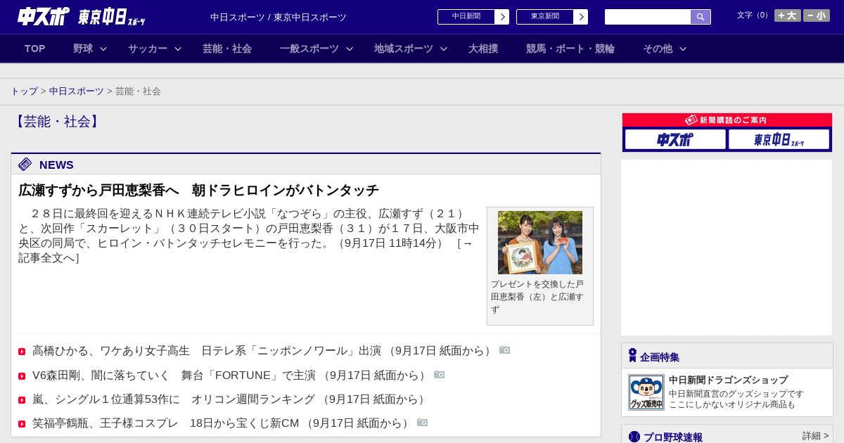The width and height of the screenshot is (844, 443).
Task: Open the 一般スポーツ menu item
Action: [x=309, y=49]
